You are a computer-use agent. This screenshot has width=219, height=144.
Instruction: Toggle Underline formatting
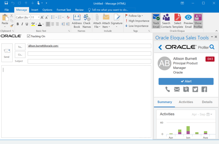27,24
